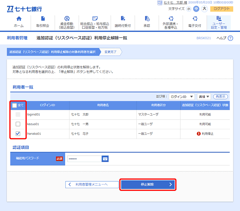Open ユーザー設定・管理 menu icon

coord(219,18)
